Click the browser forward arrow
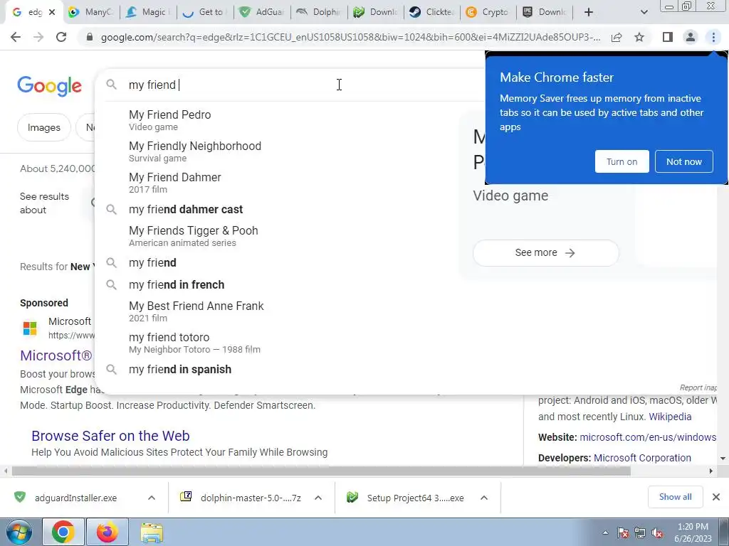 (38, 37)
